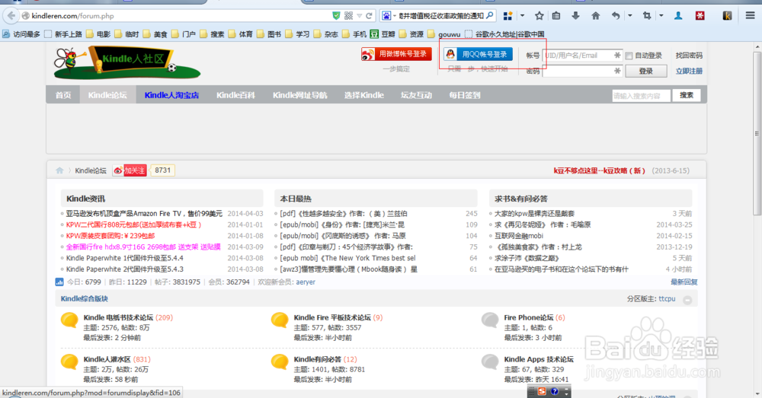Click the page vertical scrollbar thumb
Image resolution: width=762 pixels, height=398 pixels.
tap(757, 133)
